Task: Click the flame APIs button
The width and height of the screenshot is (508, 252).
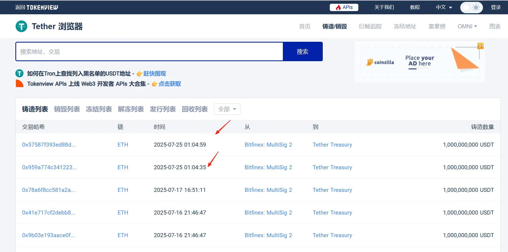Action: pos(344,7)
